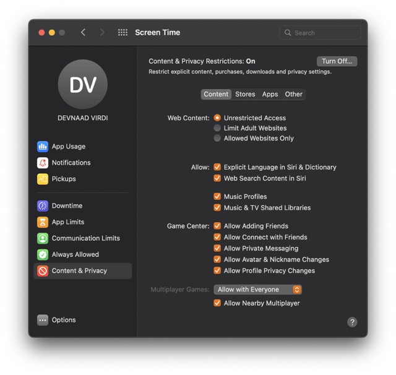Expand the Multiplayer Games dropdown
Viewport: 396px width, 375px height.
coord(258,290)
